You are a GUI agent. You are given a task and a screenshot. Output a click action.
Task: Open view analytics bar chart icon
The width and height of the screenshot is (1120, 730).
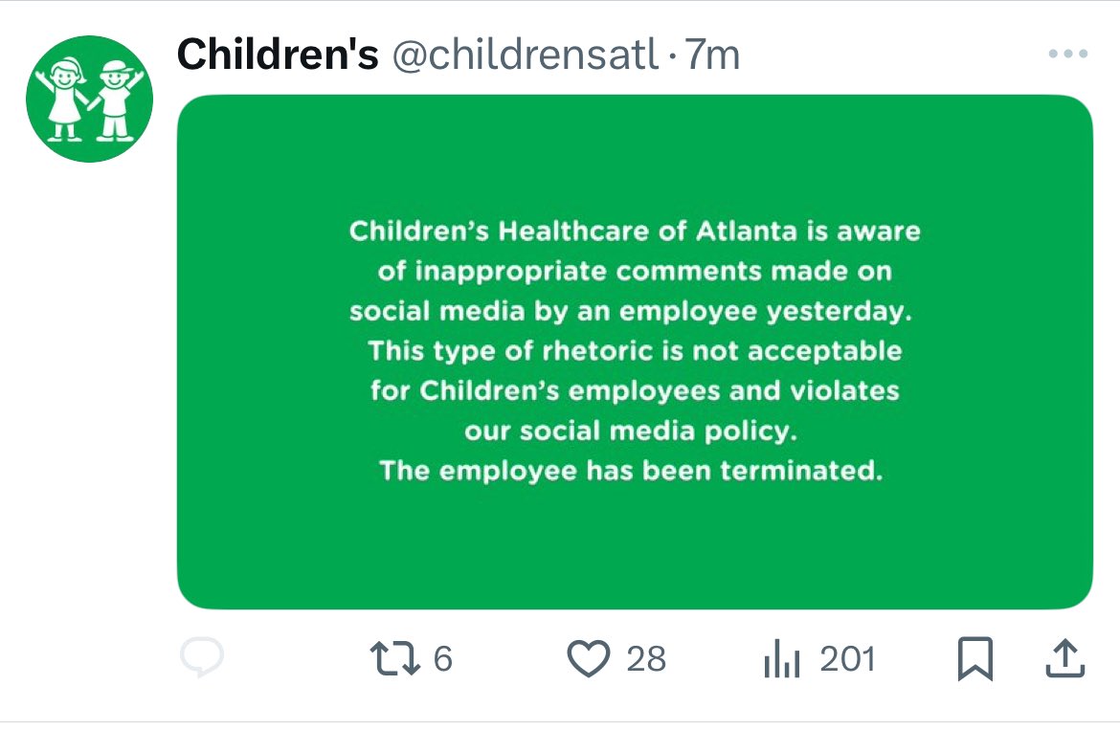pos(781,658)
